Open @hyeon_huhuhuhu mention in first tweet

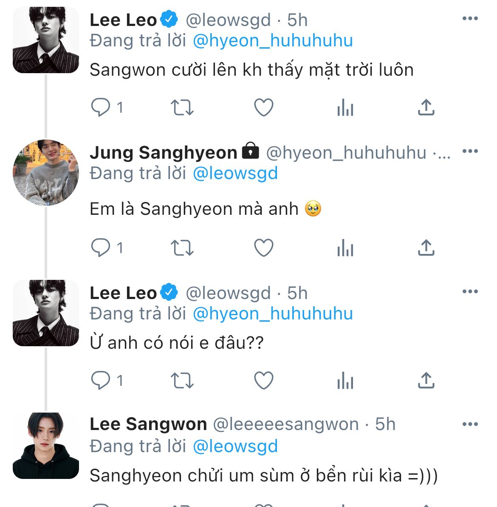tap(273, 41)
